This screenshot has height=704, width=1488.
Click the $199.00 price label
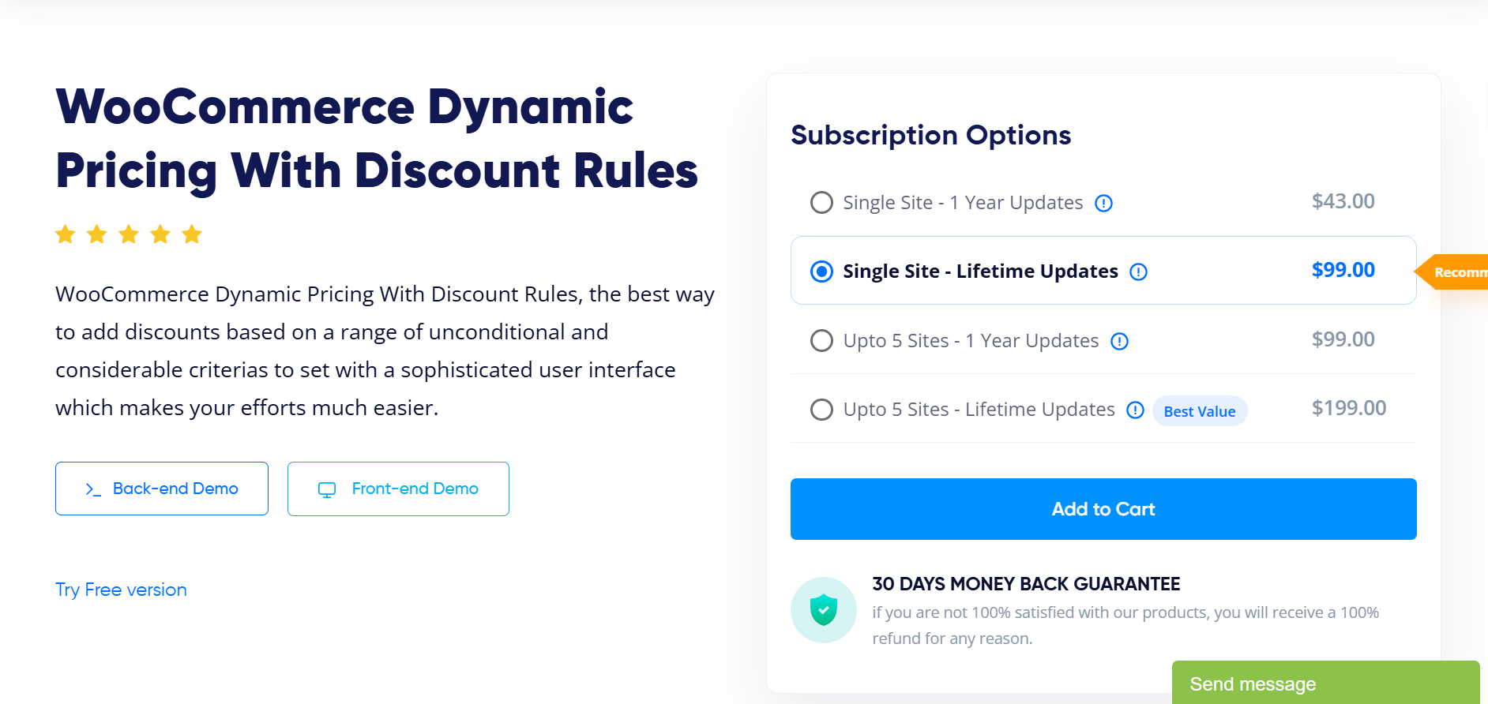pos(1348,408)
